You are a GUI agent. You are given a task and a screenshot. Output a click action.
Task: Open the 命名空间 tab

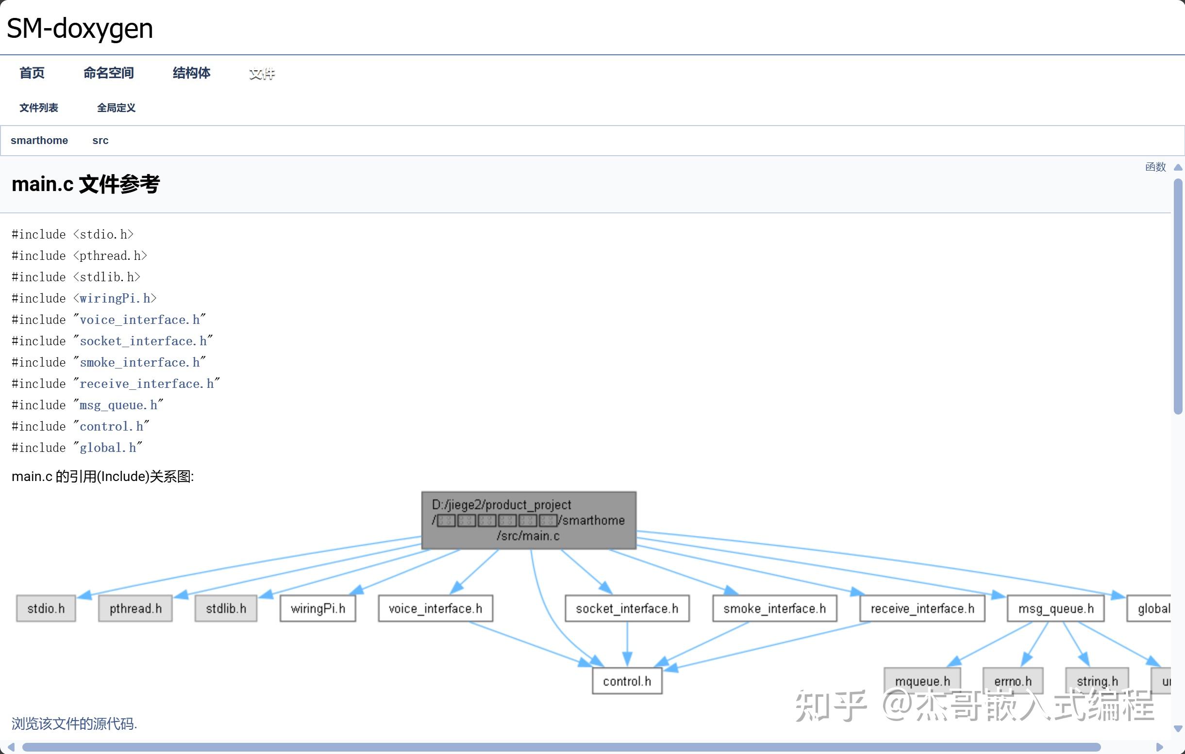[x=109, y=73]
